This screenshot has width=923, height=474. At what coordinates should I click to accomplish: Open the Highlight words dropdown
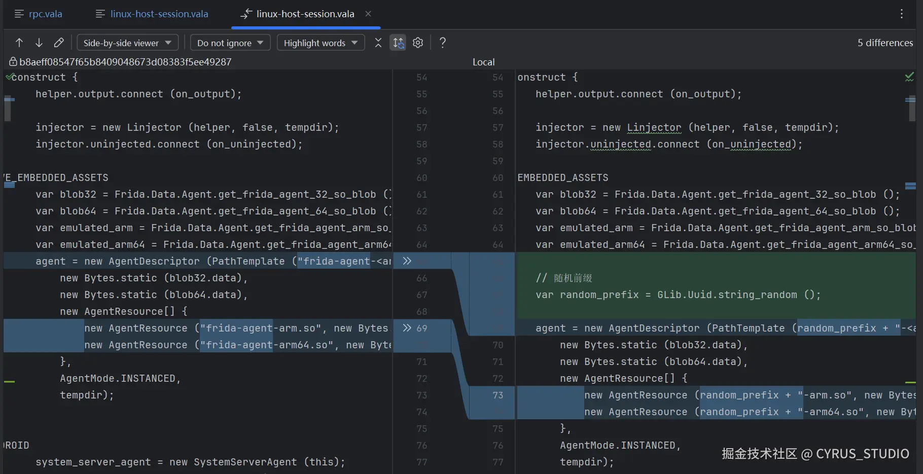(321, 43)
